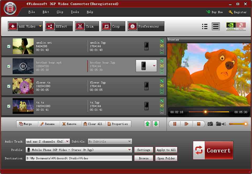The image size is (252, 174).
Task: Open the device profile dropdown for brother bear.3gp
Action: click(x=146, y=66)
